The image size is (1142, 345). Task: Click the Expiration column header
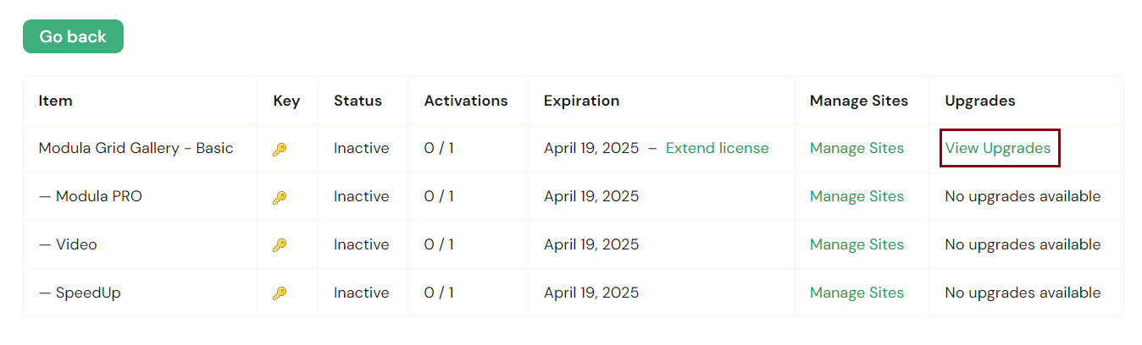[x=581, y=101]
